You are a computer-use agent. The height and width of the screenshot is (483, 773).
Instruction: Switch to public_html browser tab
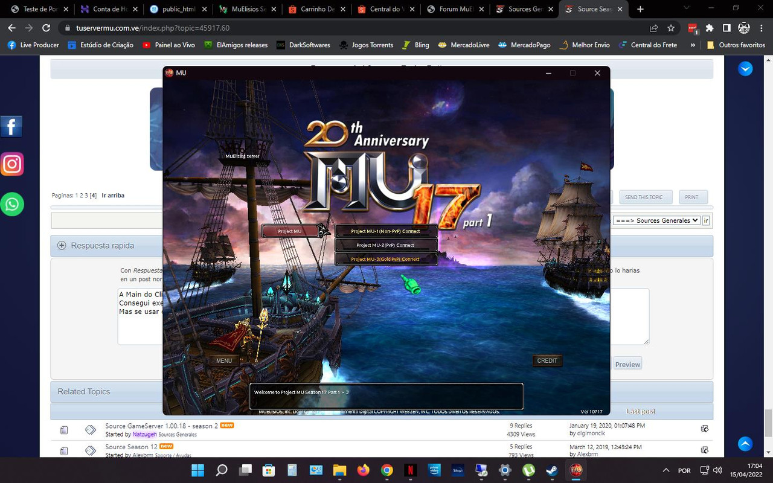tap(178, 9)
